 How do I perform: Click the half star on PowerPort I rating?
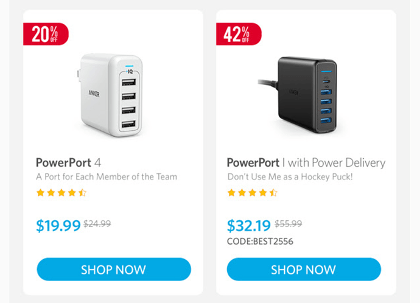[x=273, y=193]
